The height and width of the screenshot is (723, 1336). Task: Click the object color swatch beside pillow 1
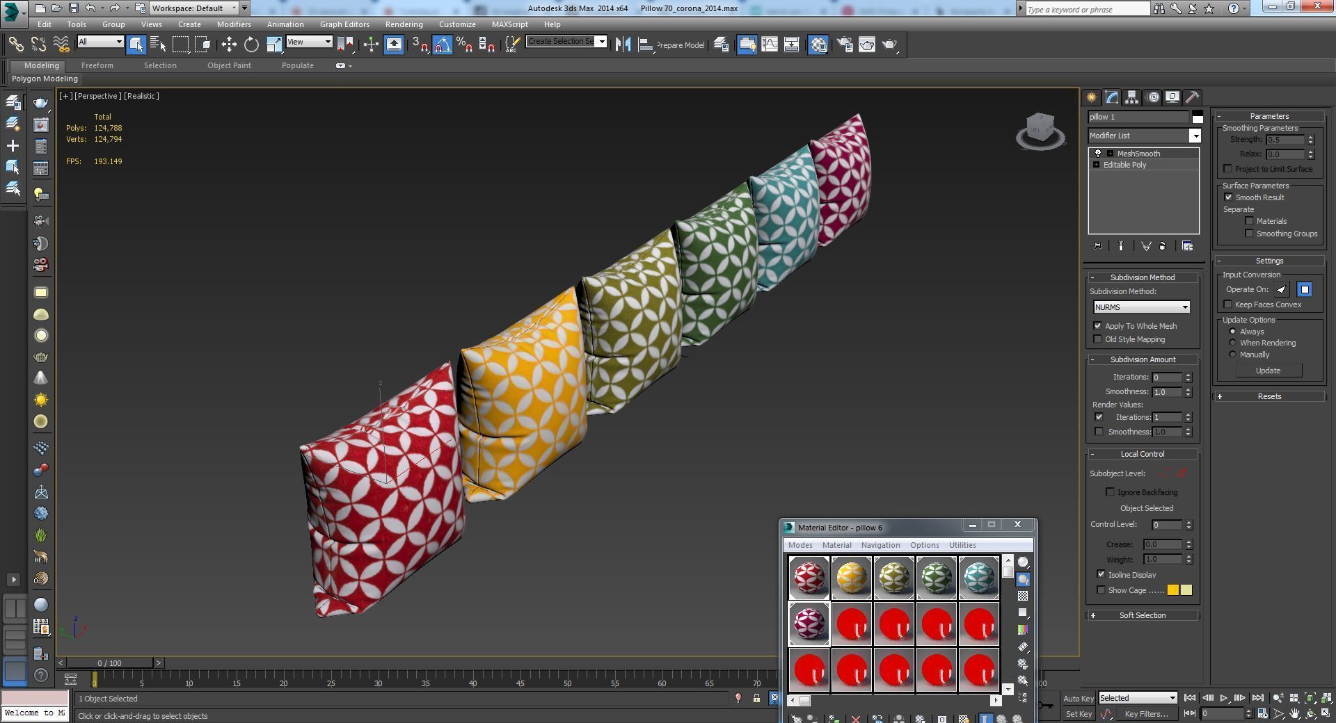[x=1197, y=117]
